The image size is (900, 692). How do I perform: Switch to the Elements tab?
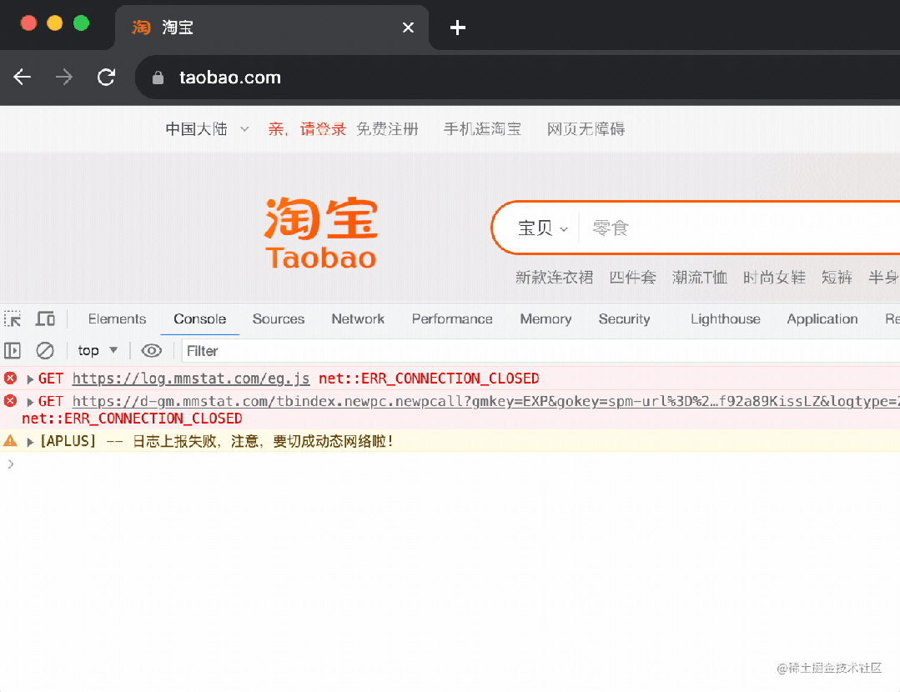coord(117,319)
